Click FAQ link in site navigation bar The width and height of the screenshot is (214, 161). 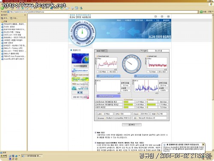(x=158, y=20)
